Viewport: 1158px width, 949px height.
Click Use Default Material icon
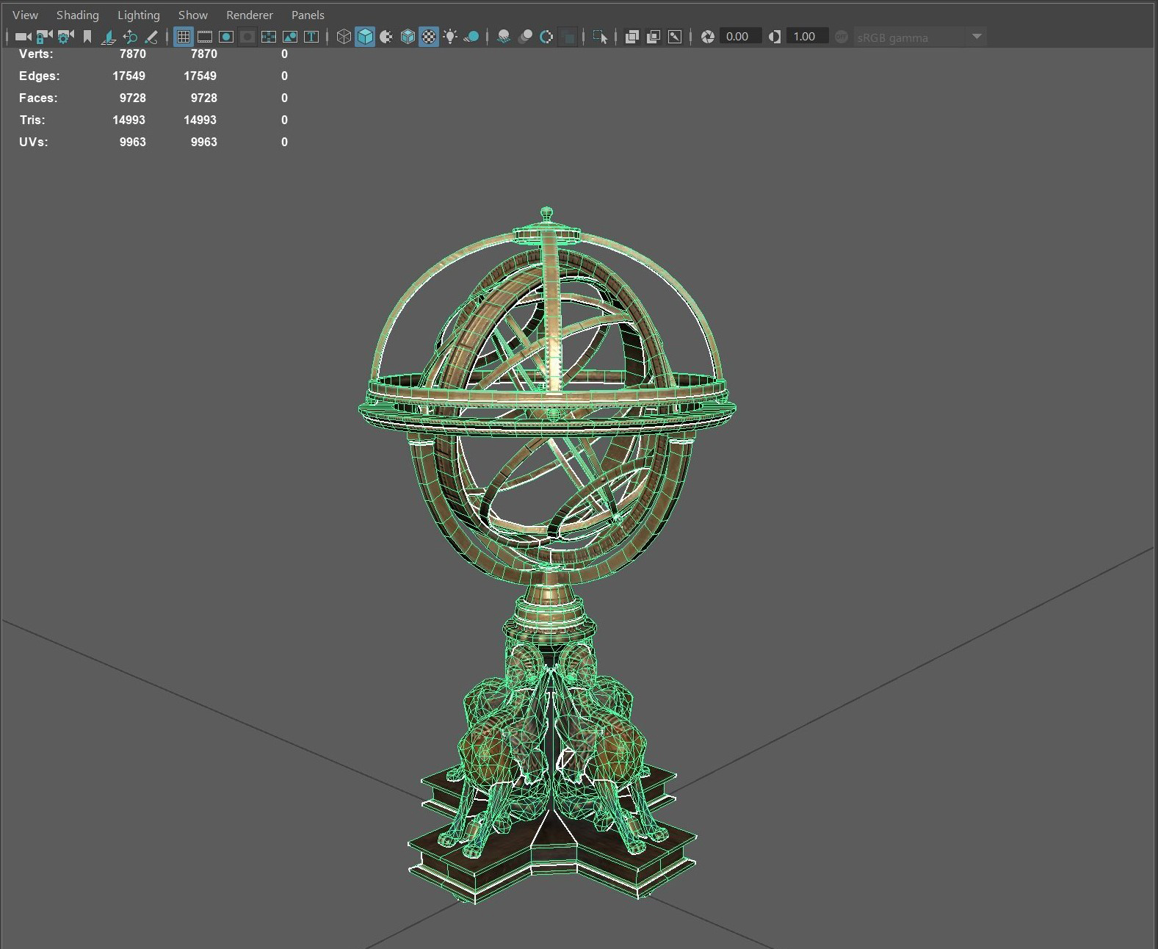point(386,37)
